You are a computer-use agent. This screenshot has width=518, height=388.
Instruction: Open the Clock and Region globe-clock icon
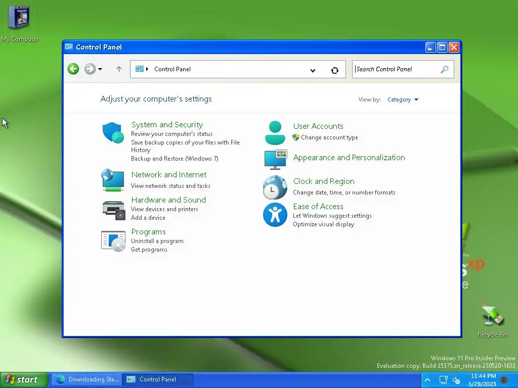click(x=275, y=187)
